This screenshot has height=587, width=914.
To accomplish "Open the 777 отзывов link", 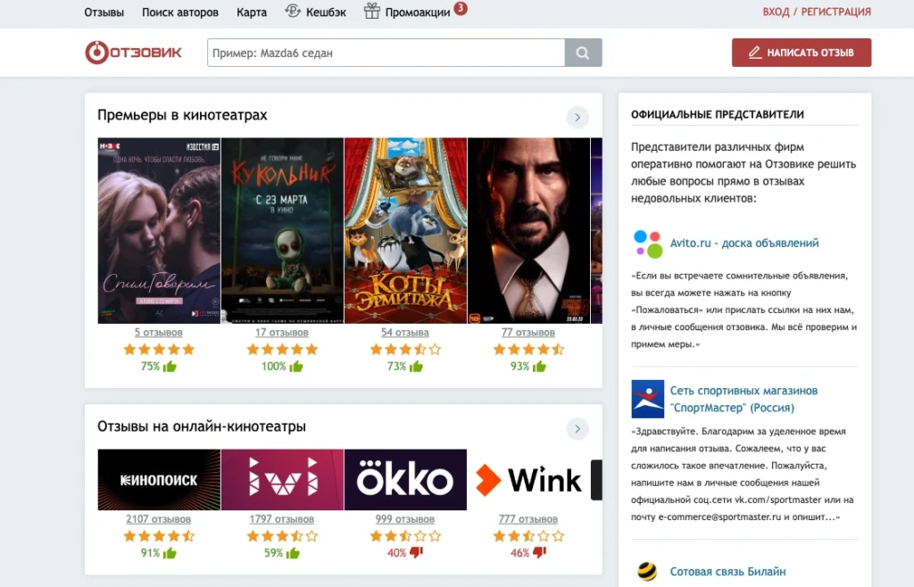I will click(x=528, y=519).
